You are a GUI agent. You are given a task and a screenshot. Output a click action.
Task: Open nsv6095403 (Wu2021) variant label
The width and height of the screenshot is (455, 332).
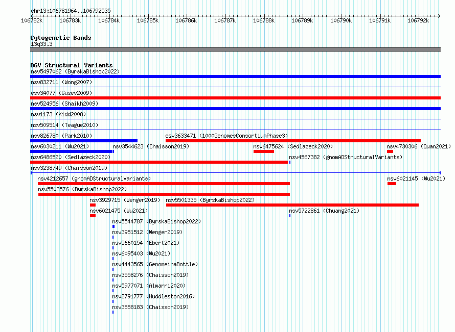point(141,253)
